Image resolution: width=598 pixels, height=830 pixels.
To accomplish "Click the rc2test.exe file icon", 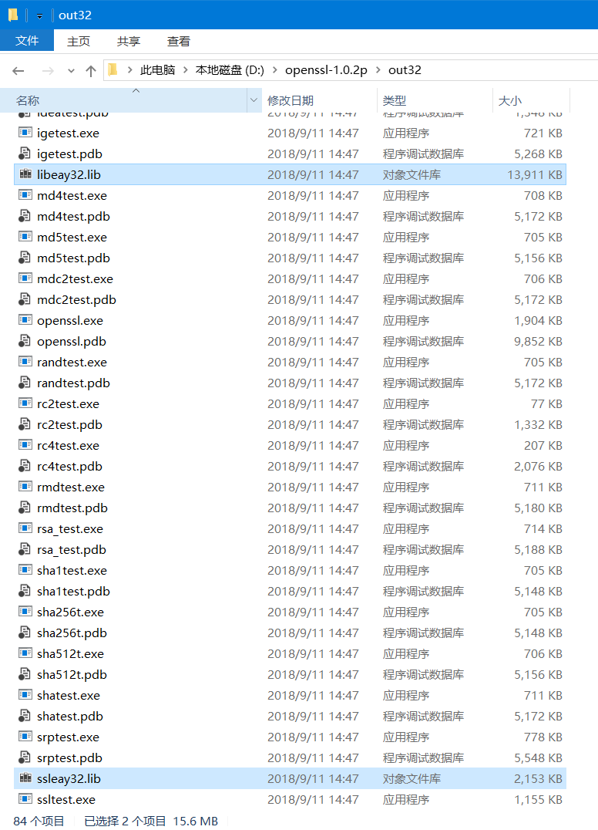I will pyautogui.click(x=25, y=403).
